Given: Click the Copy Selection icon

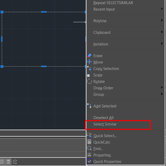Looking at the screenshot, I should (89, 68).
